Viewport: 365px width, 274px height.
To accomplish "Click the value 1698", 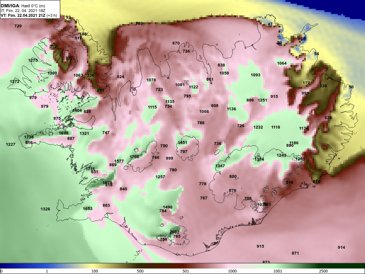I will click(x=64, y=133).
